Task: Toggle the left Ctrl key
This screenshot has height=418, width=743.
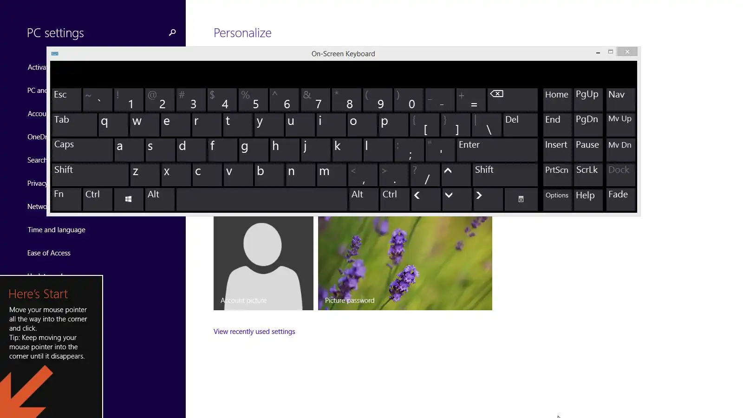Action: click(98, 199)
